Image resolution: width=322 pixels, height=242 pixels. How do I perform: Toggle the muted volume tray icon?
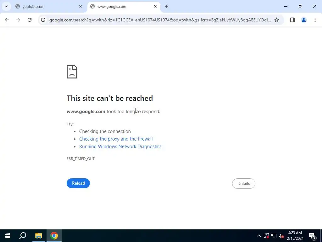(281, 236)
